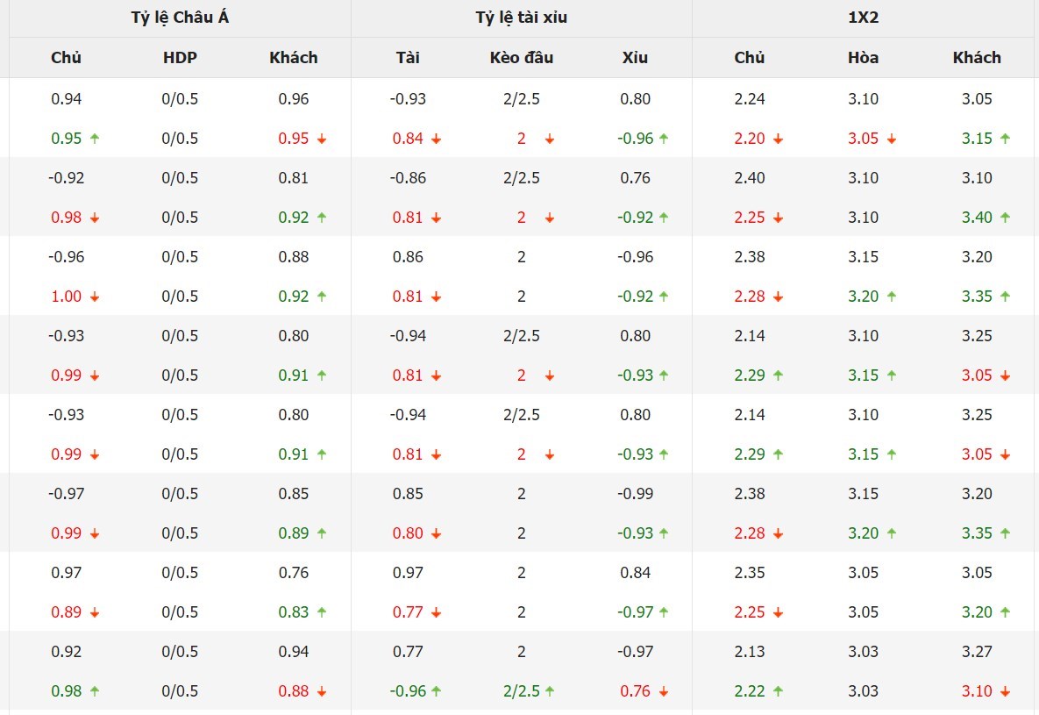This screenshot has height=715, width=1039.
Task: Click the 2.40 odds cell
Action: (x=750, y=178)
